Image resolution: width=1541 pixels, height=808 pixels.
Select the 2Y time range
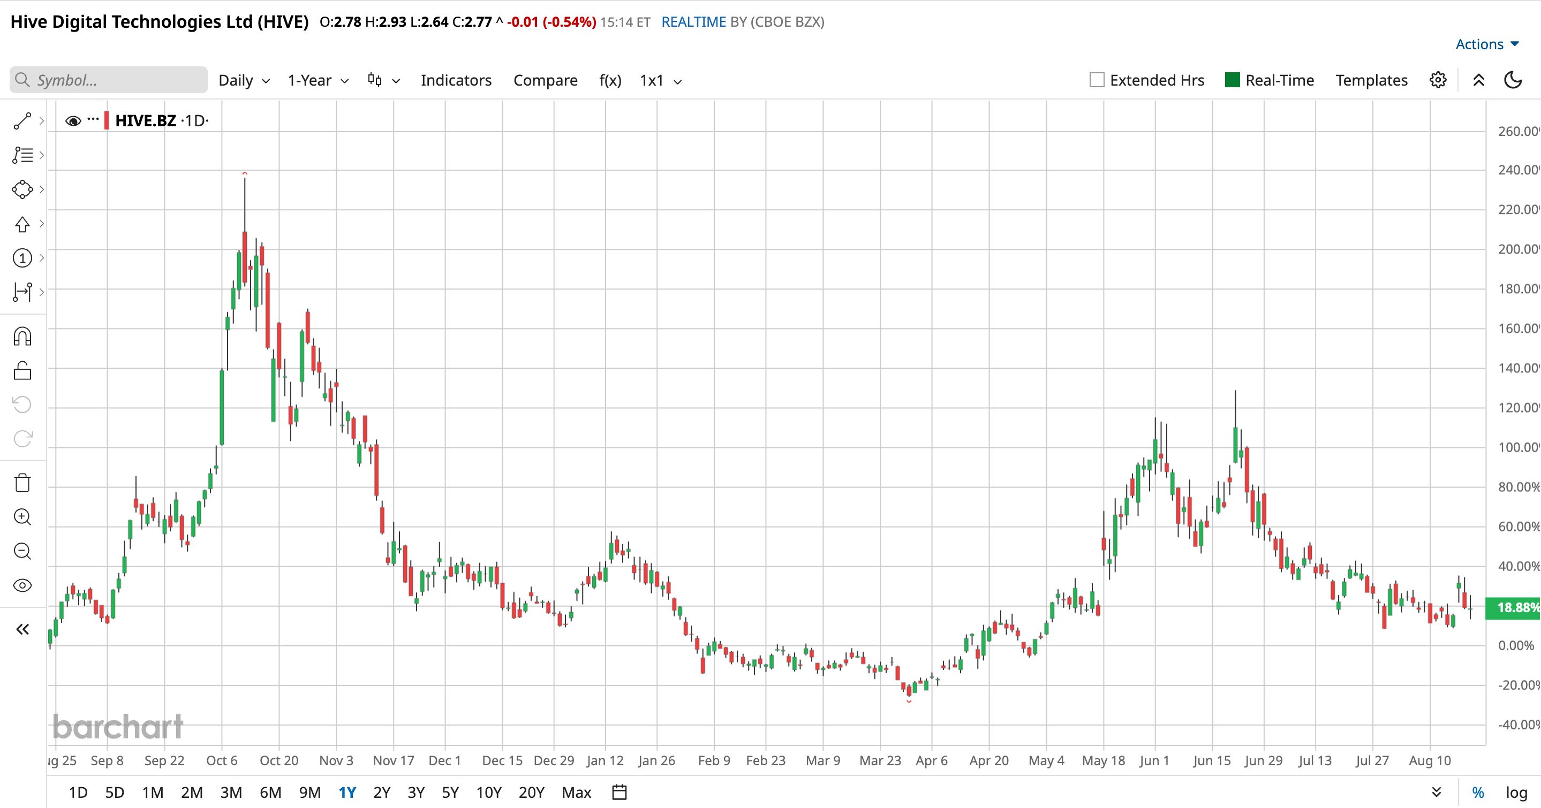click(x=382, y=792)
